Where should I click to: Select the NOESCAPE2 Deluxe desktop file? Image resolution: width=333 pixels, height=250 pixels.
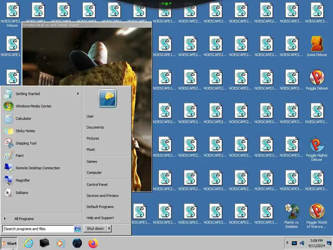12,15
